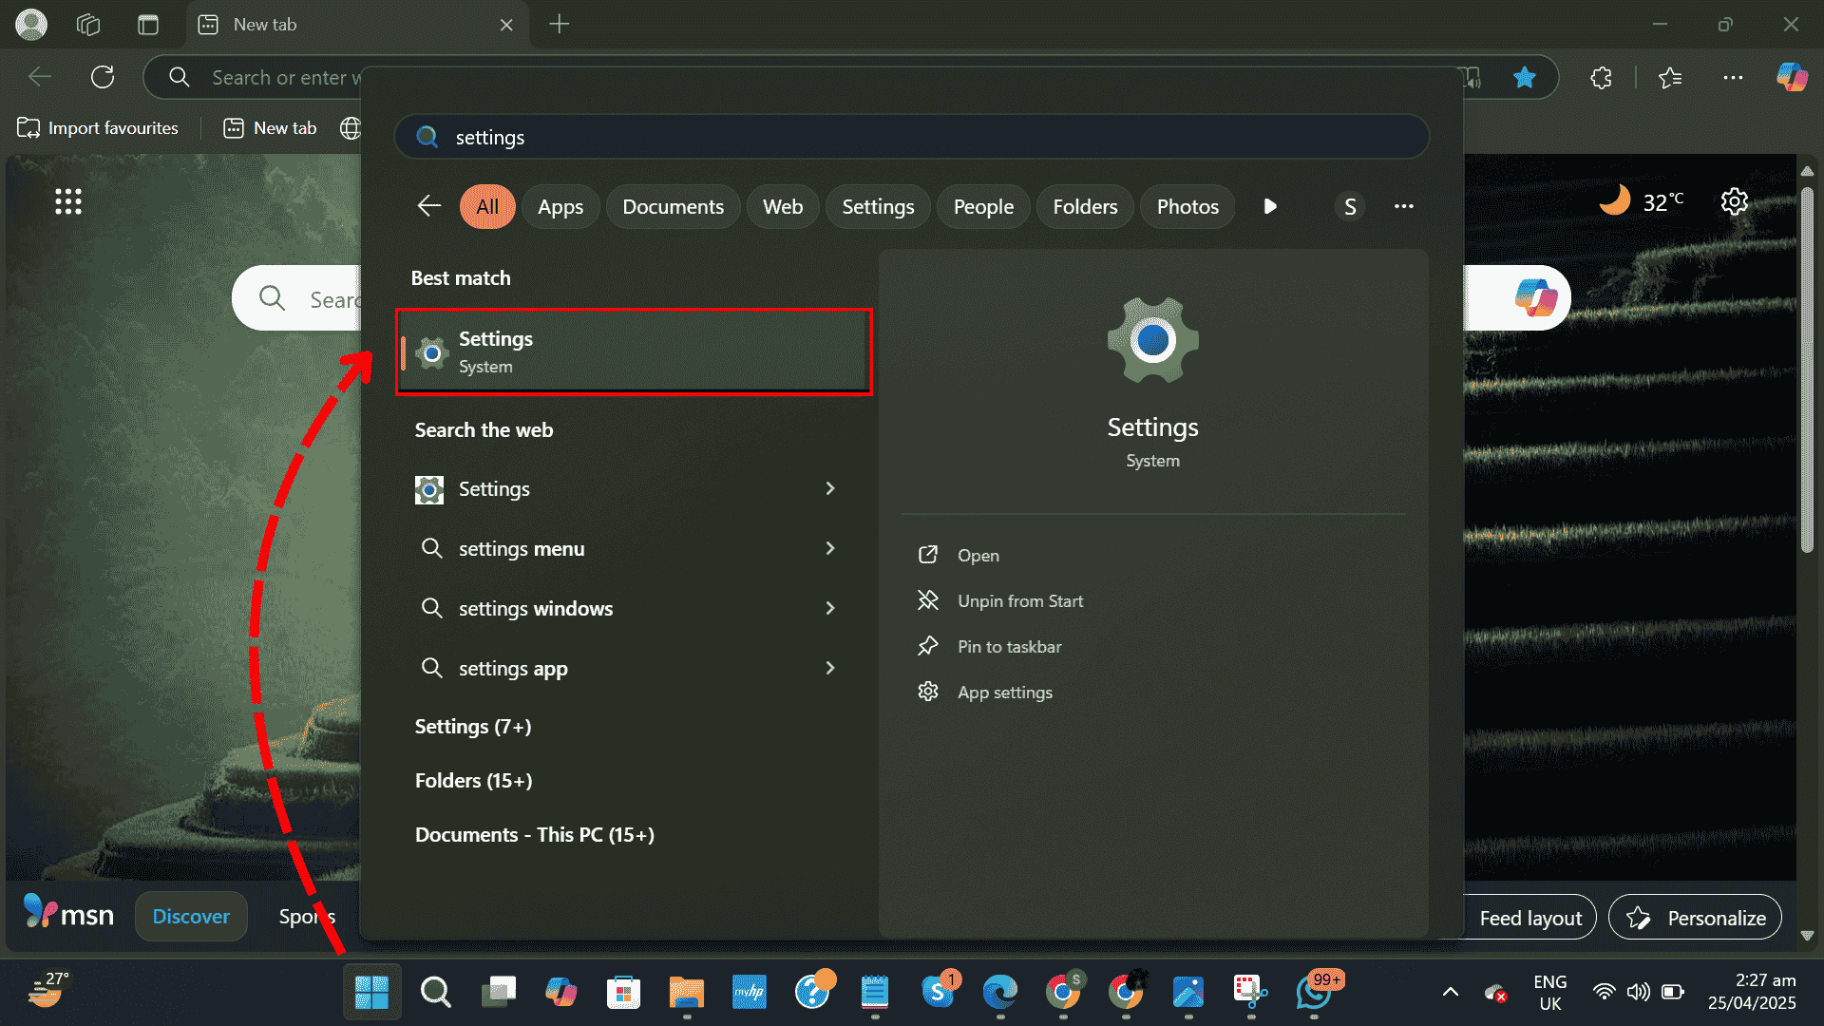
Task: Click the favourites star in the address bar
Action: 1524,77
